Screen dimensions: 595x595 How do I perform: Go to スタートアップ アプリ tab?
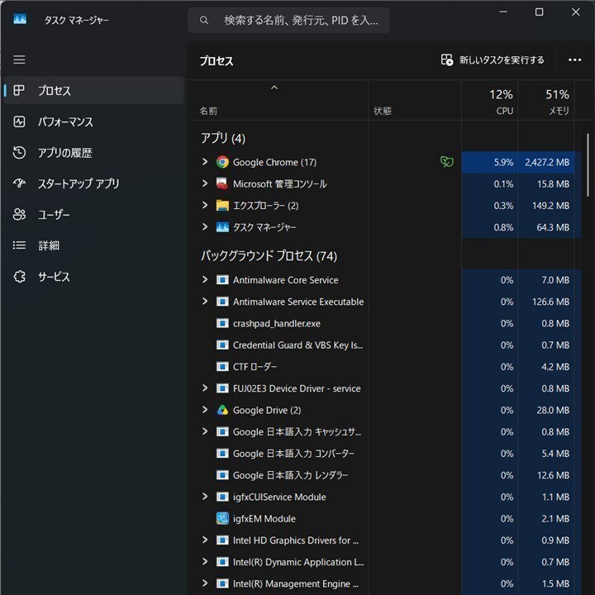93,183
